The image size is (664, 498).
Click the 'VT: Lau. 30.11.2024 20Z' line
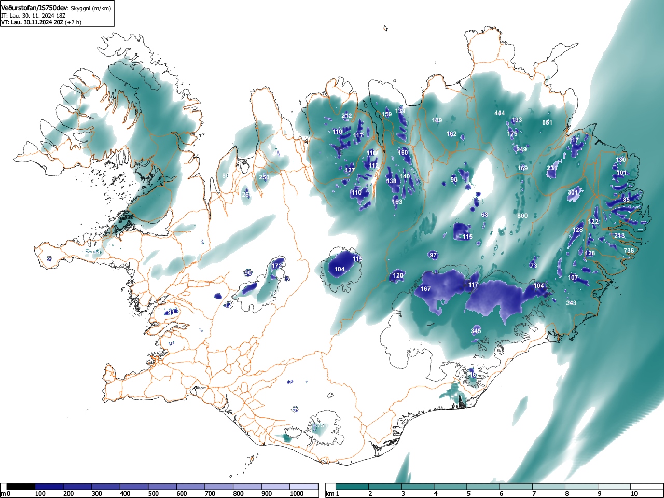click(32, 22)
